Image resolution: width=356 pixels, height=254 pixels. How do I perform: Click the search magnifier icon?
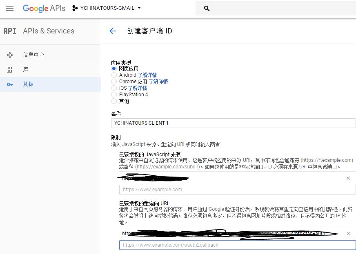click(x=207, y=9)
